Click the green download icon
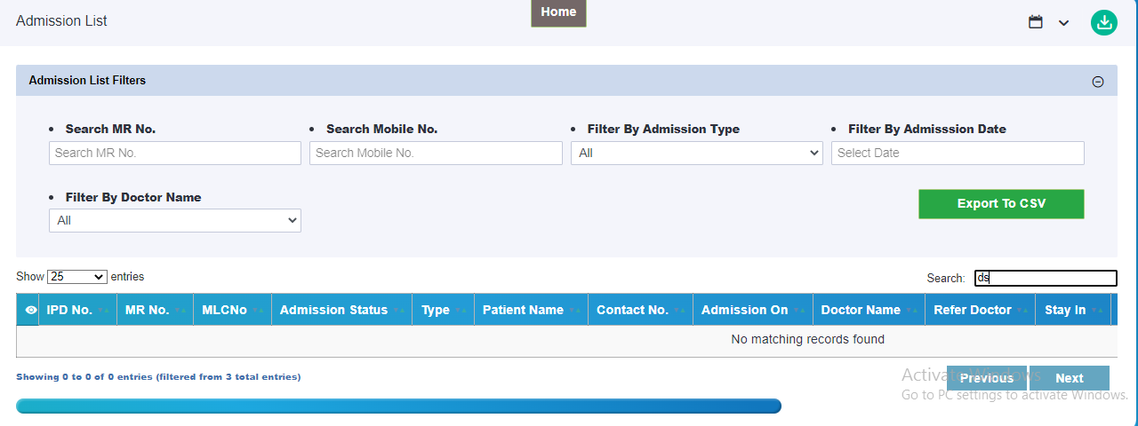This screenshot has width=1138, height=426. (1103, 22)
